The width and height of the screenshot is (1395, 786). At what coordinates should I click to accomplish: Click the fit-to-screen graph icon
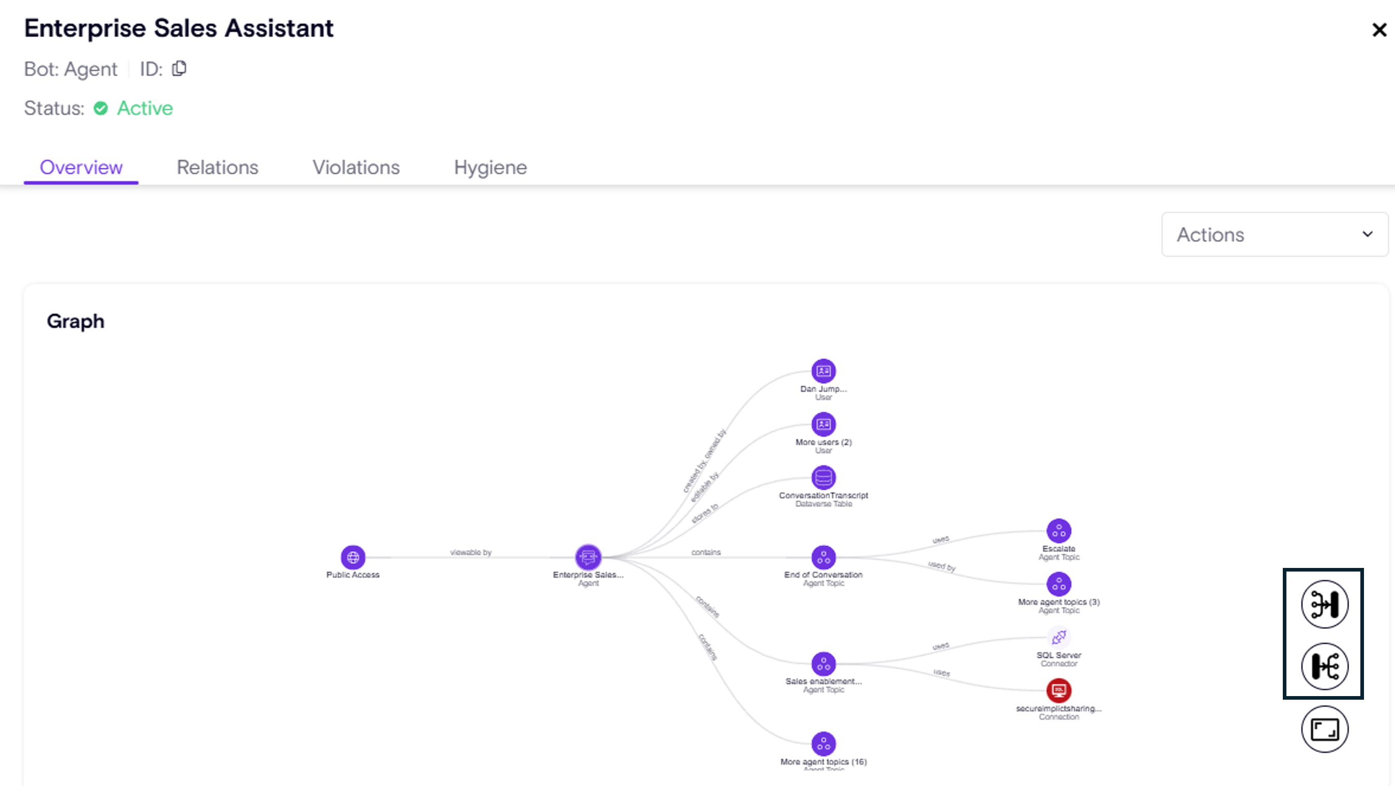[x=1324, y=729]
